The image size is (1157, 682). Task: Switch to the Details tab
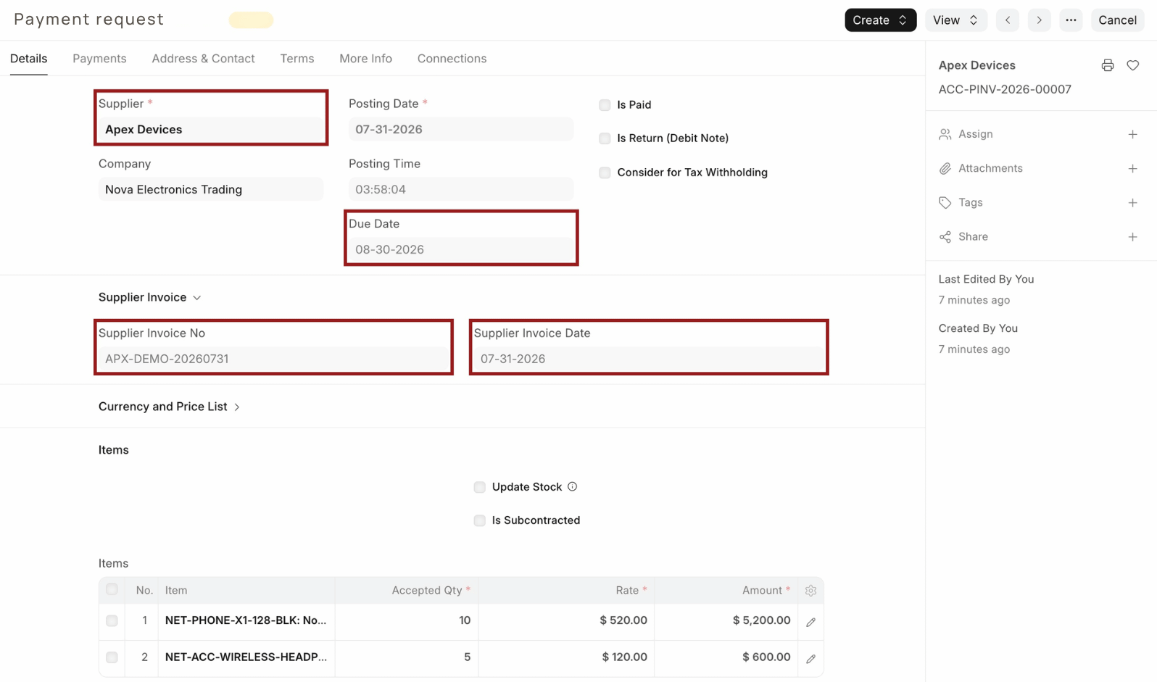(29, 59)
